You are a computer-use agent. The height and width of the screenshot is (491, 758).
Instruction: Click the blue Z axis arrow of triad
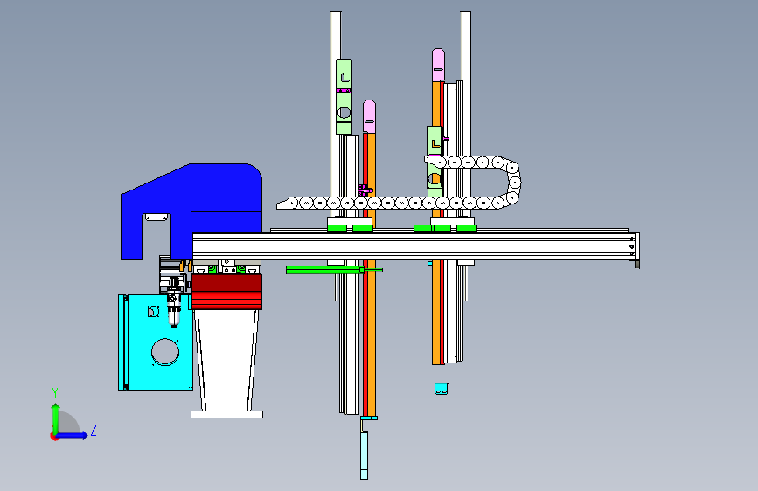[x=73, y=435]
